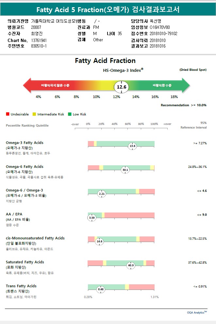216x324 pixels.
Task: Click the 2.21 Omega-6/Omega-3 ratio marker
Action: (x=102, y=194)
